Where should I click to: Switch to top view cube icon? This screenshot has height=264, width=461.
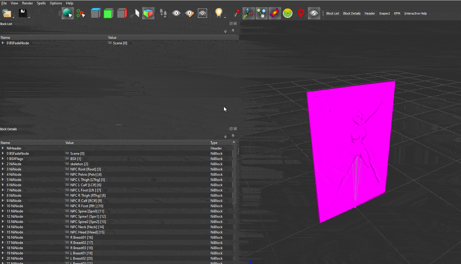pyautogui.click(x=95, y=13)
